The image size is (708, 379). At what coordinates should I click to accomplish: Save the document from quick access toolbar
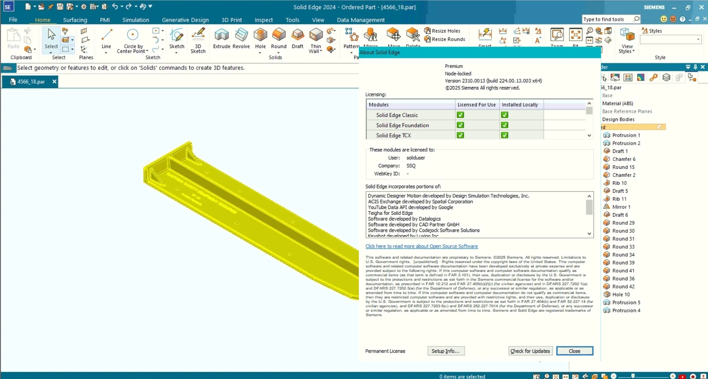point(60,6)
